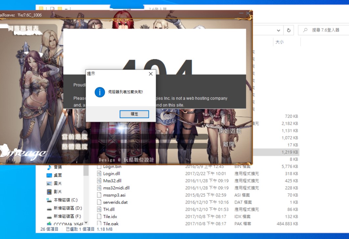This screenshot has width=349, height=239.
Task: Select 影片 in Explorer navigation pane
Action: pyautogui.click(x=58, y=192)
